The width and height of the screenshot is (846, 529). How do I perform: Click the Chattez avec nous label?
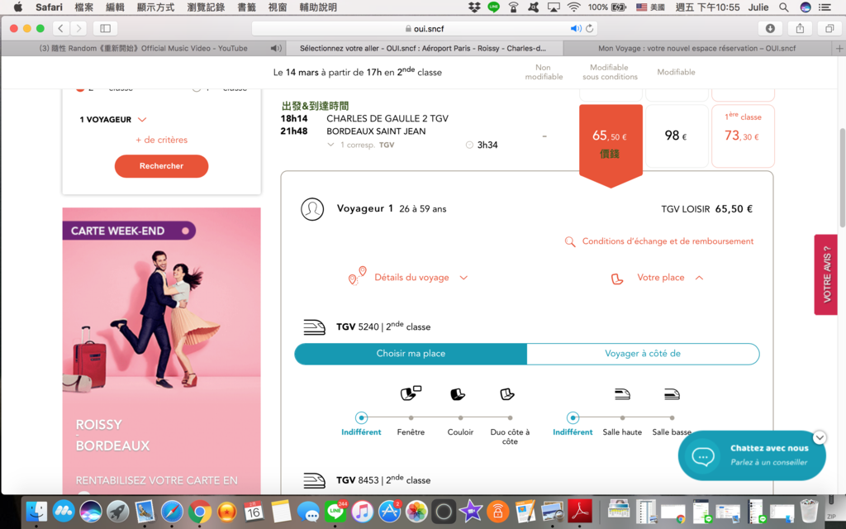coord(769,448)
